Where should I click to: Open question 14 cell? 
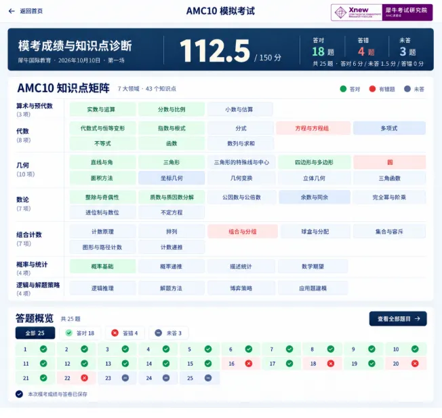pos(159,364)
